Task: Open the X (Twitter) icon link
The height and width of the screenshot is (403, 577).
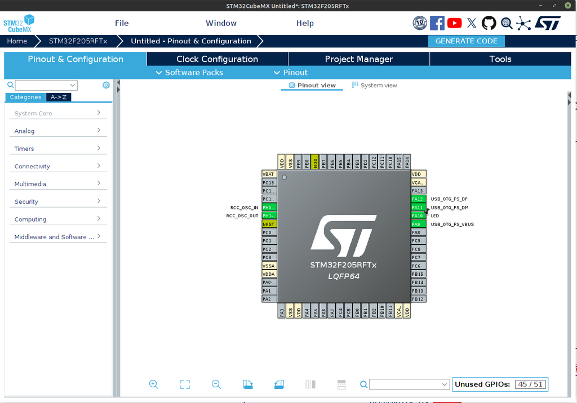Action: (x=472, y=23)
